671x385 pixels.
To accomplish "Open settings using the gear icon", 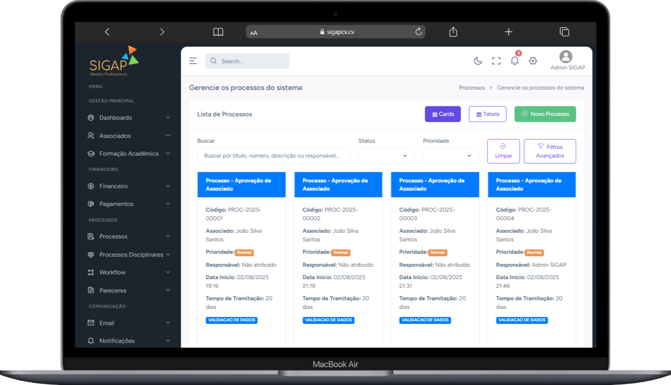I will (x=532, y=61).
